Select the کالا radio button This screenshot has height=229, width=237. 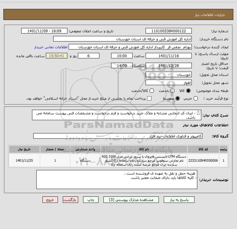coord(188,91)
